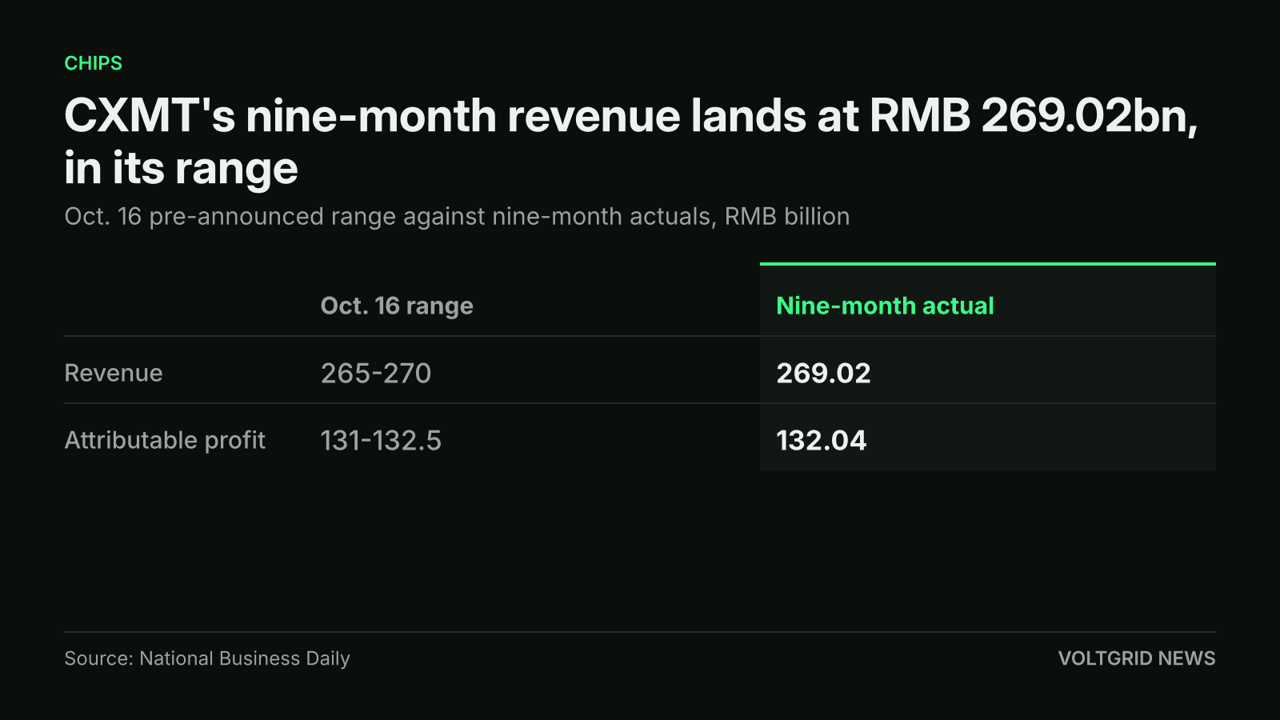Select the headline about CXMT's nine-month revenue
The height and width of the screenshot is (720, 1280).
point(631,142)
